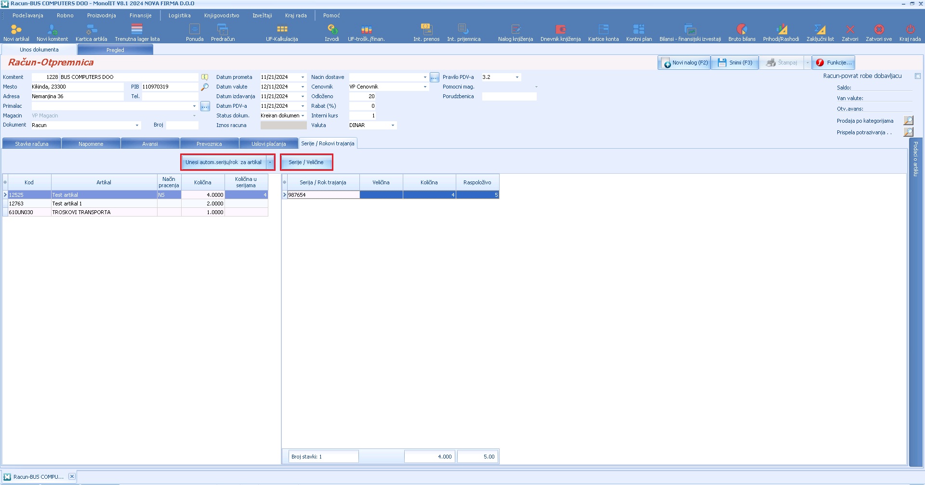Expand the Datum prometa date dropdown
The image size is (925, 485).
pos(303,77)
